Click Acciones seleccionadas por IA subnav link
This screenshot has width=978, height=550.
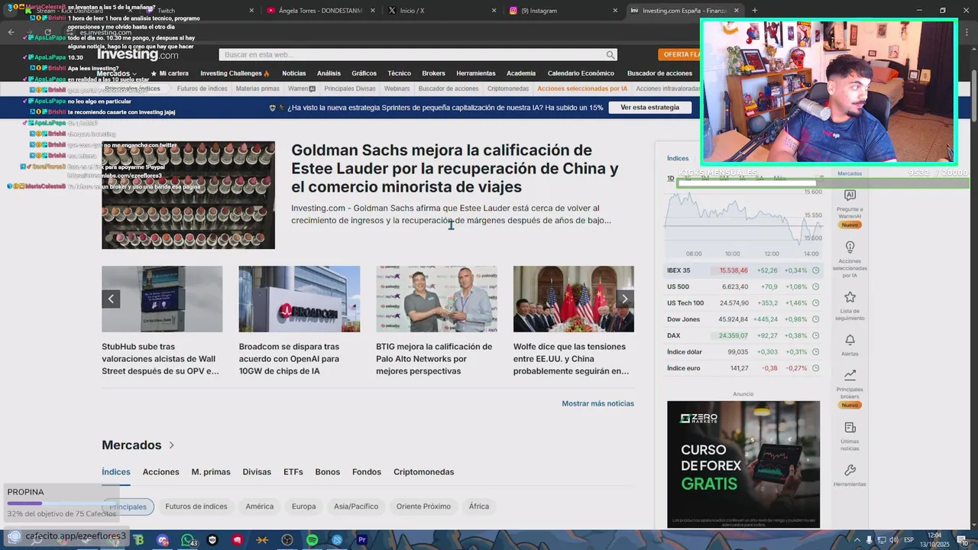(582, 89)
